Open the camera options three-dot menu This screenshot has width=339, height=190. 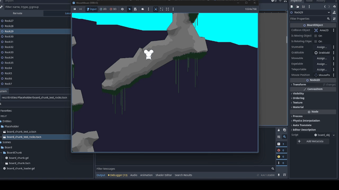pyautogui.click(x=148, y=9)
